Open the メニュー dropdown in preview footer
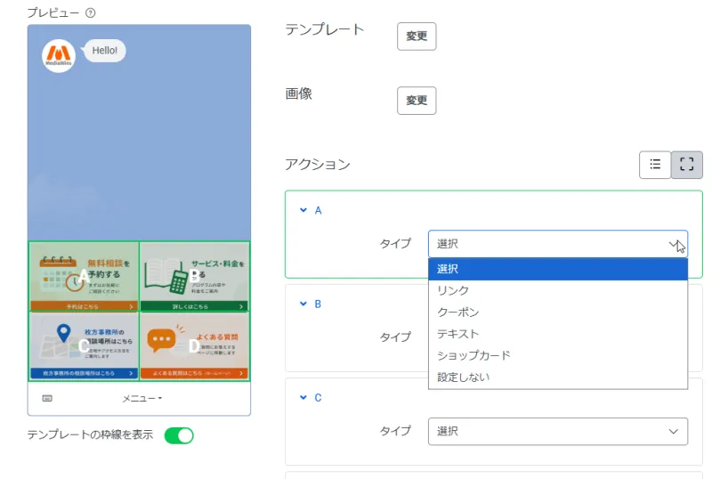712x479 pixels. point(142,399)
